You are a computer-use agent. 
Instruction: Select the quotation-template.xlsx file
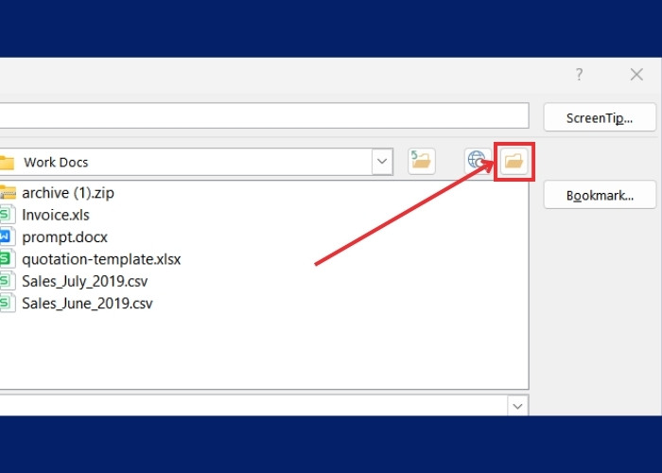tap(101, 259)
